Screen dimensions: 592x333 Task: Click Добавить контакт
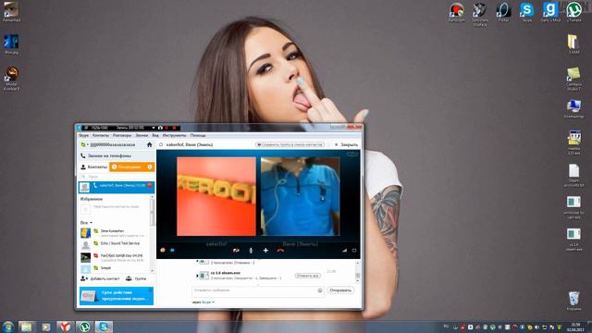pyautogui.click(x=100, y=278)
